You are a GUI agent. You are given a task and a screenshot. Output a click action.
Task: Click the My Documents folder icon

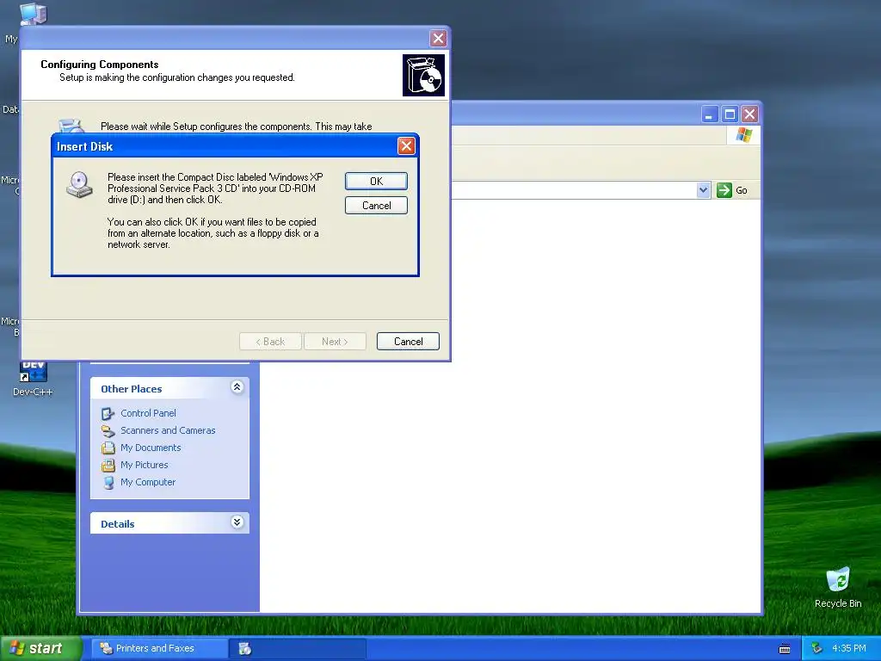pyautogui.click(x=108, y=448)
